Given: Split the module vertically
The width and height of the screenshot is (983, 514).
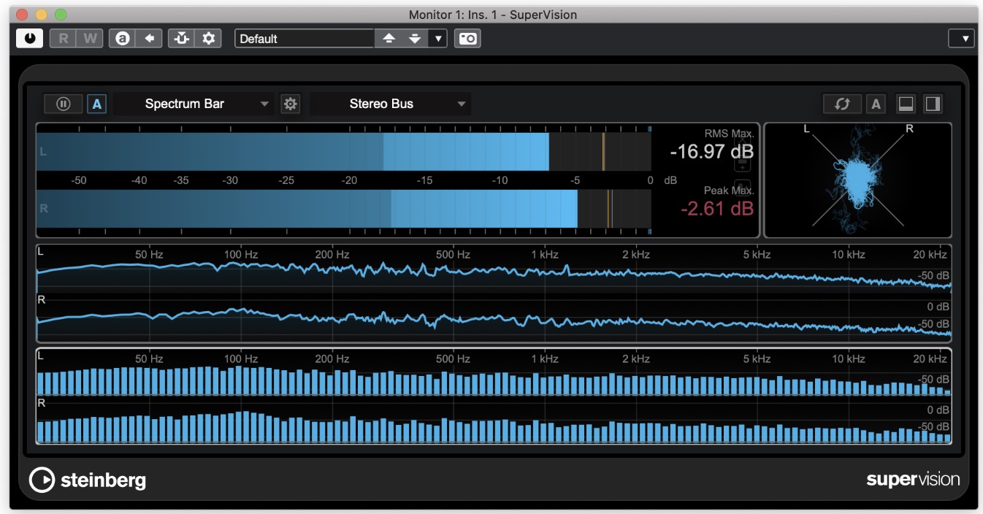Looking at the screenshot, I should (933, 104).
